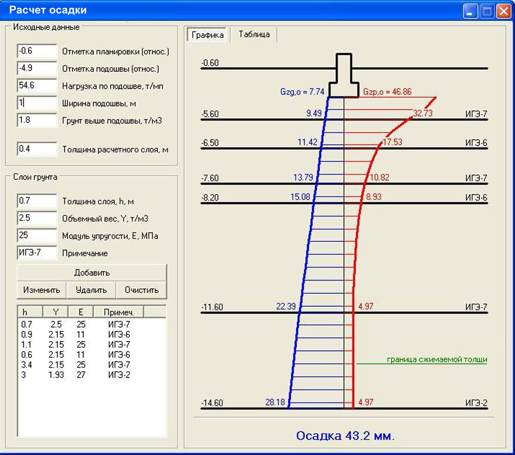This screenshot has height=455, width=515.
Task: Click the Осадка 43.2 мм result text
Action: pyautogui.click(x=345, y=436)
